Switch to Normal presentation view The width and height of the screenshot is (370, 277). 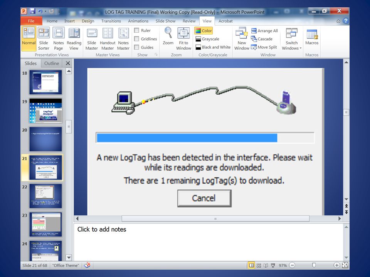29,38
